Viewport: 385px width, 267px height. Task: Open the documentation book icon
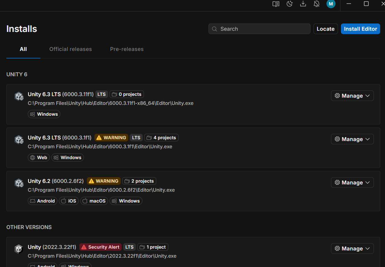[276, 4]
